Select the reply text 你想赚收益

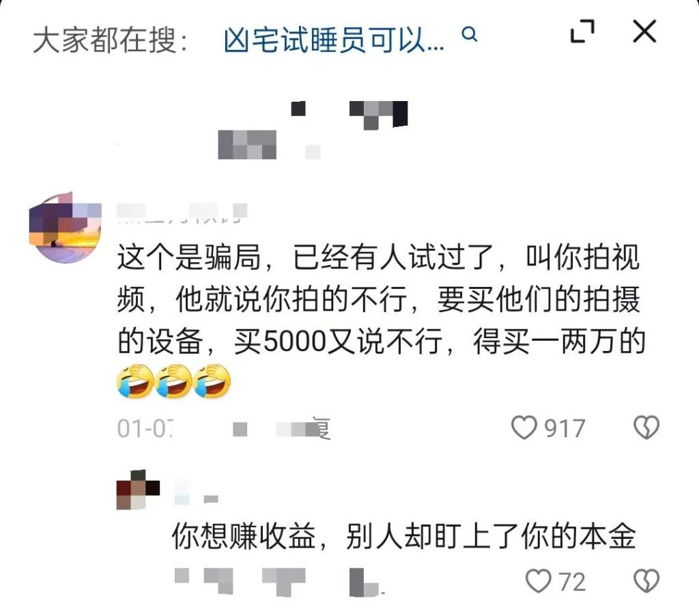tap(404, 536)
